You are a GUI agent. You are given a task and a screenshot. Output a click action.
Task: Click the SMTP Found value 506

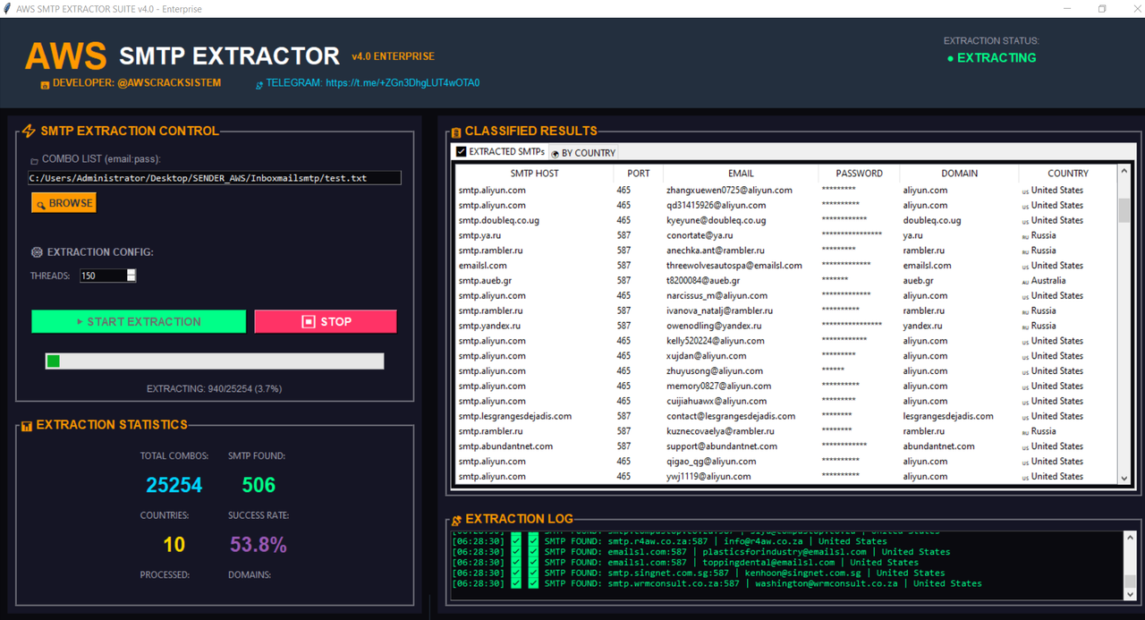[x=259, y=485]
